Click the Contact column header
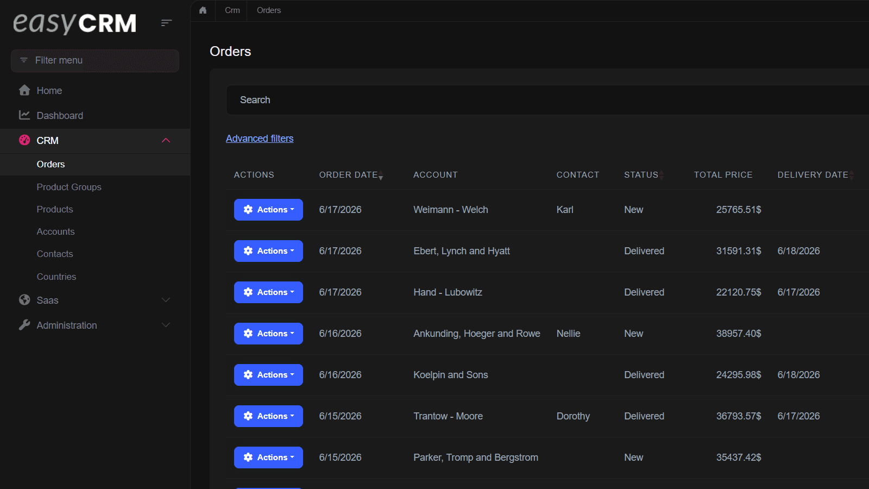 tap(578, 175)
